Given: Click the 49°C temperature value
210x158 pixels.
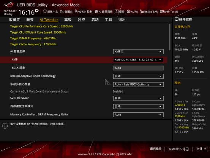Looking at the screenshot, I should tap(195, 38).
